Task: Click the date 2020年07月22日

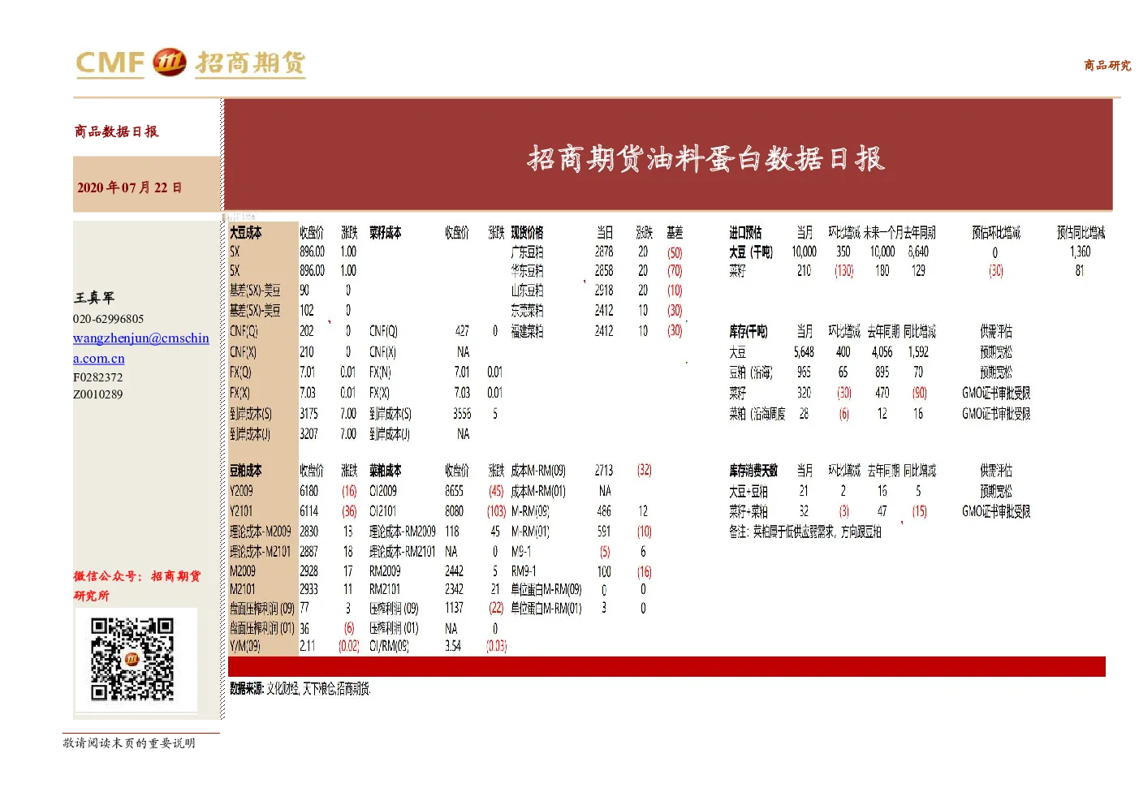Action: click(x=129, y=187)
